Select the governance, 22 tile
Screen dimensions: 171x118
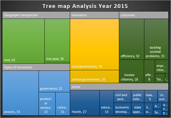pos(54,81)
